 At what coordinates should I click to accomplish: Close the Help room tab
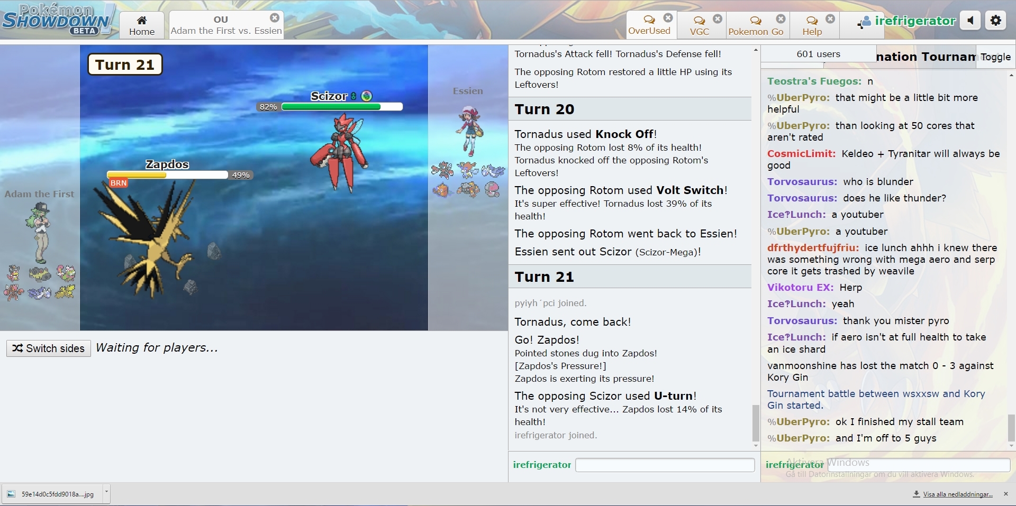[830, 19]
